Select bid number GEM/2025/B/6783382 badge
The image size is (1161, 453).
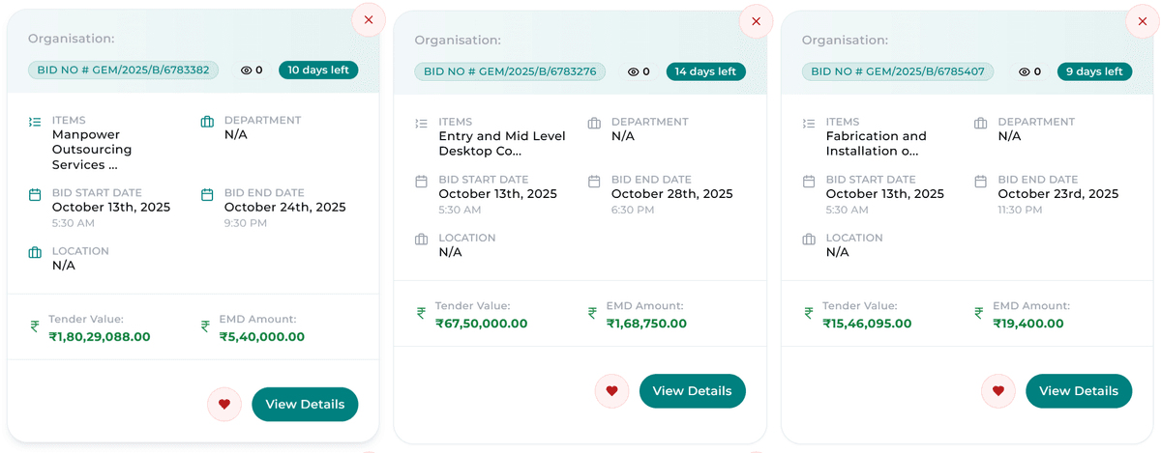tap(124, 70)
